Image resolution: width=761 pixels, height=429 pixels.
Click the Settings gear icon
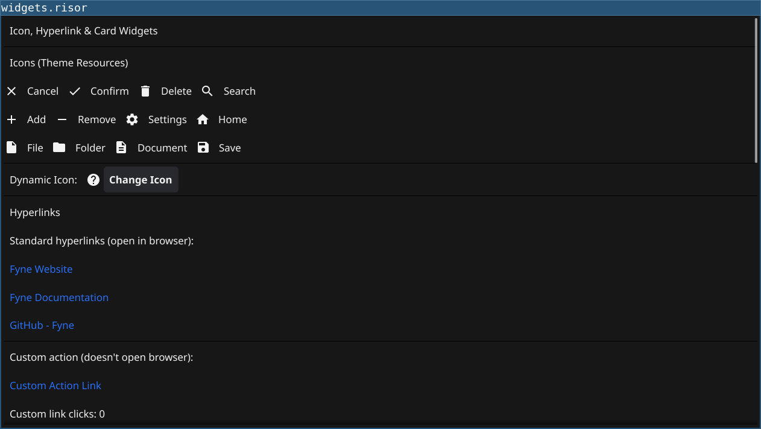click(x=132, y=119)
